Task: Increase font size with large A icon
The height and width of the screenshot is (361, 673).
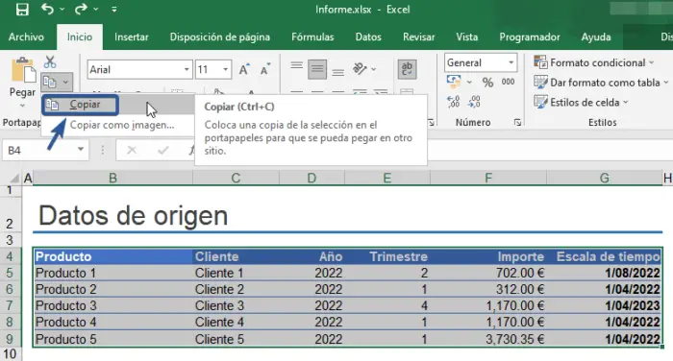Action: tap(244, 69)
